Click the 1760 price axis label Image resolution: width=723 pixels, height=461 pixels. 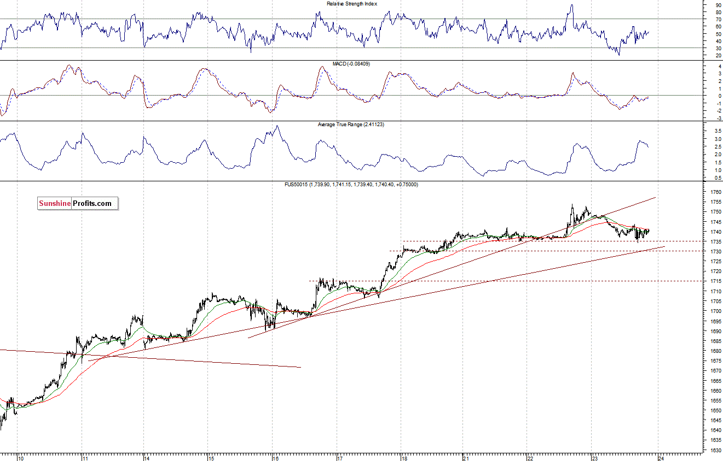(716, 192)
